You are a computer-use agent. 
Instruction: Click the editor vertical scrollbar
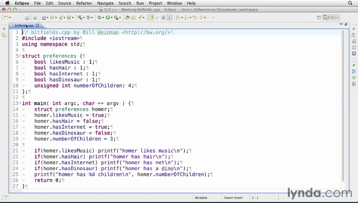click(x=343, y=106)
